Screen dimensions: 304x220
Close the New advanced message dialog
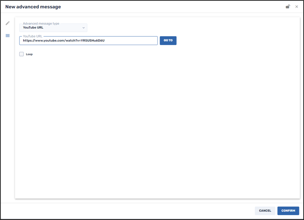[x=297, y=7]
